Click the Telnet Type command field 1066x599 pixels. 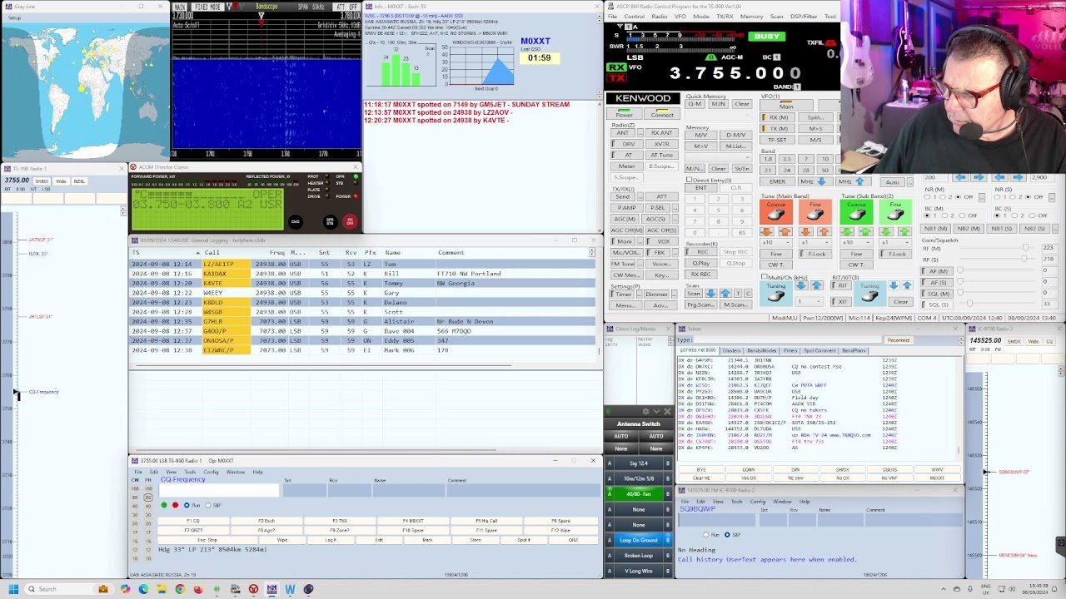pos(787,339)
